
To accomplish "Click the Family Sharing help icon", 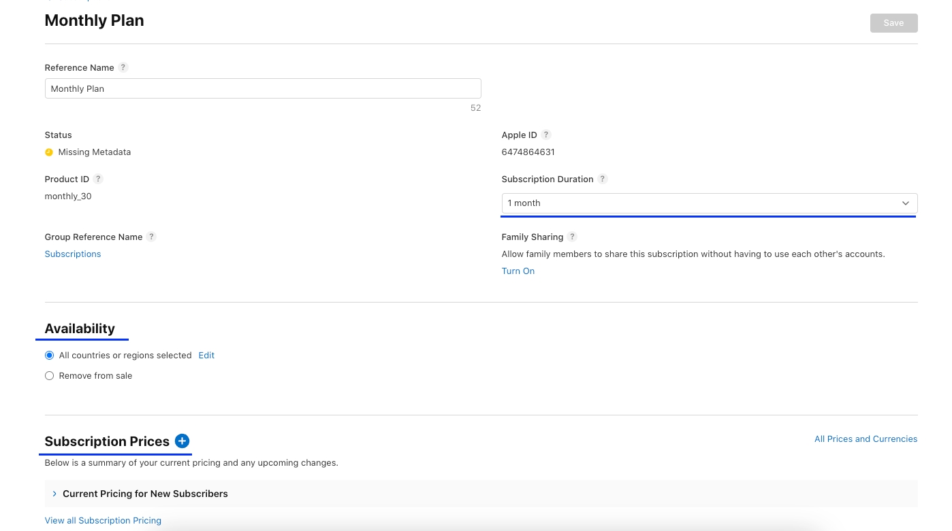I will (x=572, y=237).
